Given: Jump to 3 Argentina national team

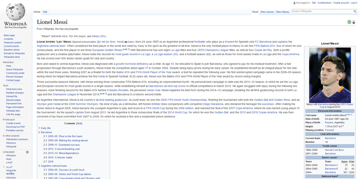Looking at the screenshot, I should click(x=54, y=166).
